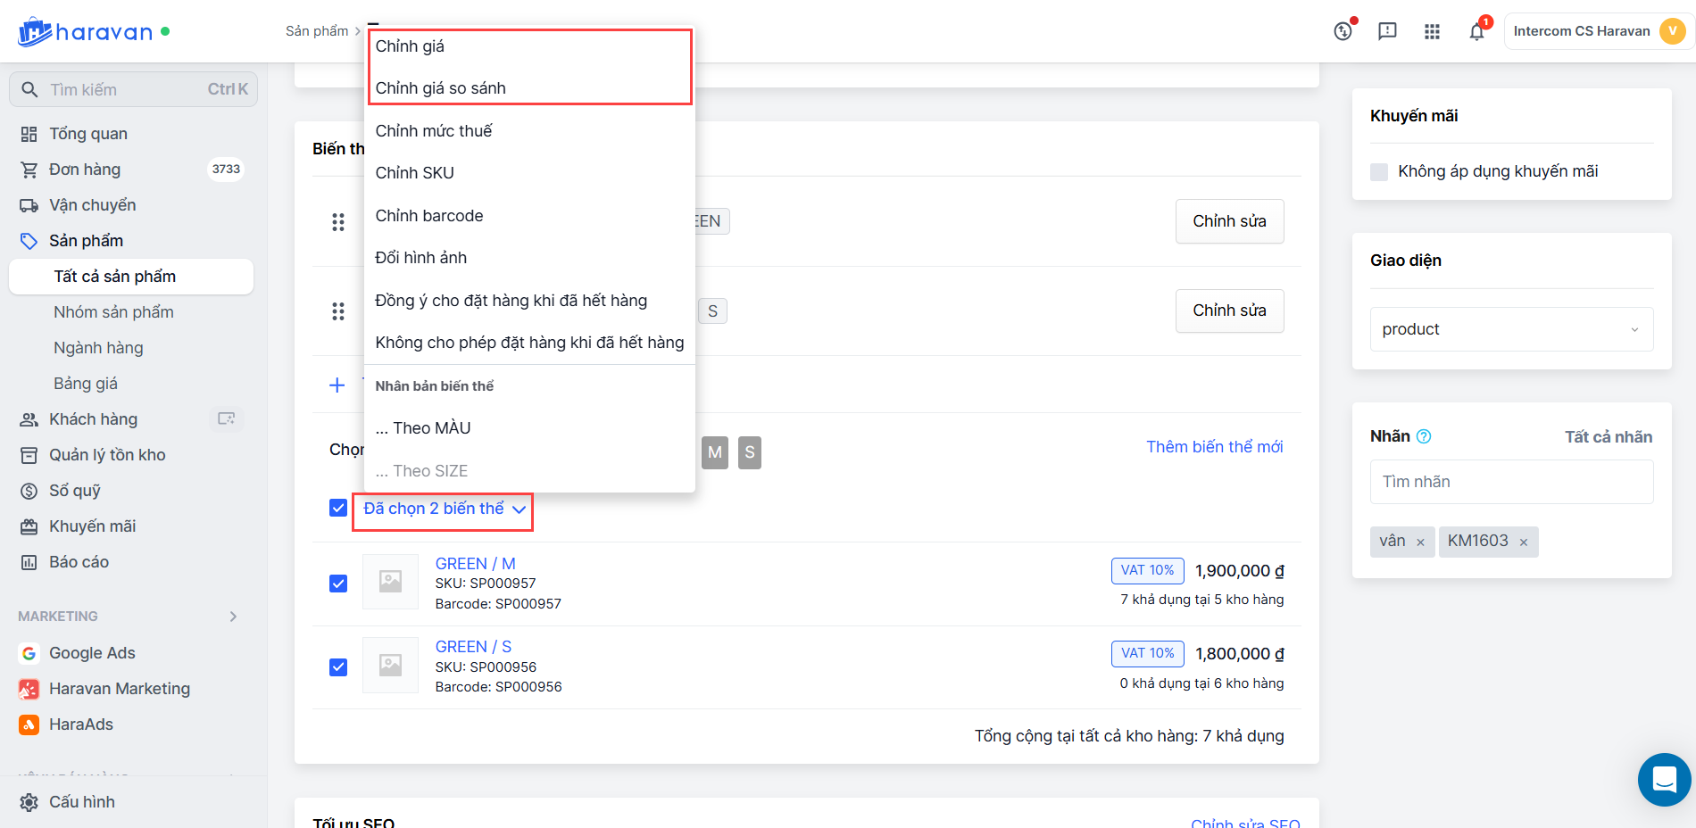
Task: Click the Tìm nhãn input field
Action: [1511, 482]
